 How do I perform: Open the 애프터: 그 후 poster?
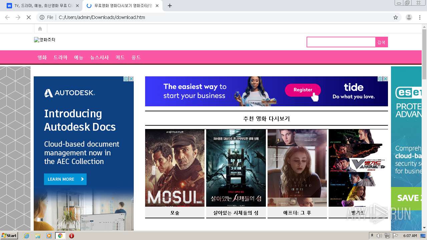click(x=297, y=168)
